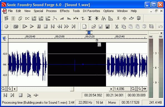This screenshot has height=107, width=165.
Task: Click the 1:4,096 zoom ratio field
Action: [x=122, y=89]
